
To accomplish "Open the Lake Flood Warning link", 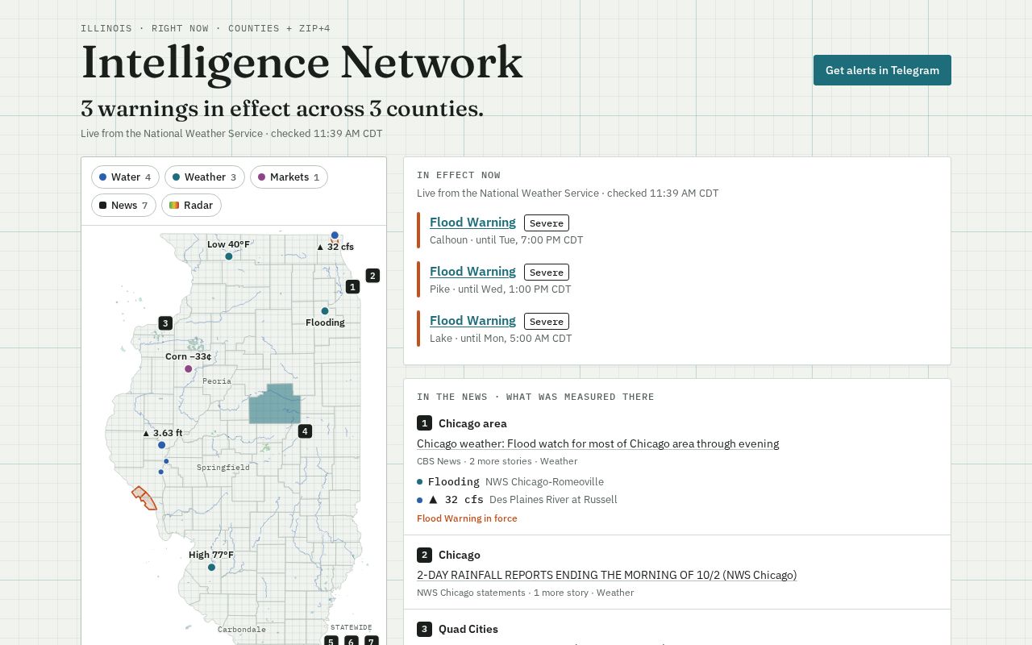I will pos(472,321).
